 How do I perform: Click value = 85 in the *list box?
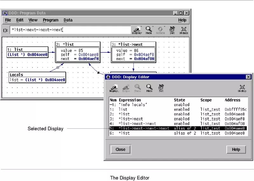tap(72, 50)
